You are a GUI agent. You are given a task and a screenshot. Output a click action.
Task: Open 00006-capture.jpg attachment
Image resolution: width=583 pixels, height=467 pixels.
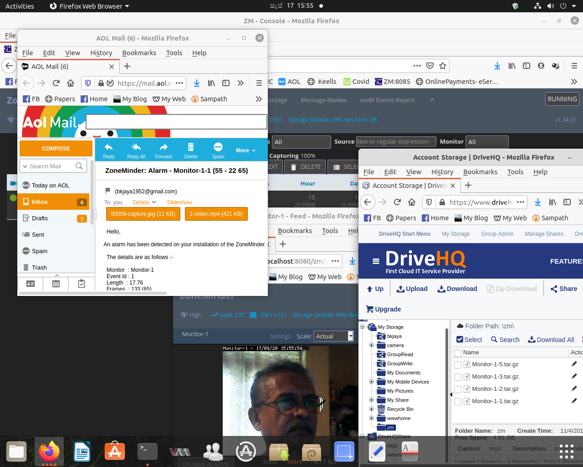(143, 214)
